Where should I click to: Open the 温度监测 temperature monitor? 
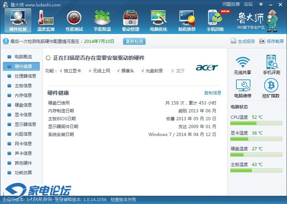(x=46, y=20)
